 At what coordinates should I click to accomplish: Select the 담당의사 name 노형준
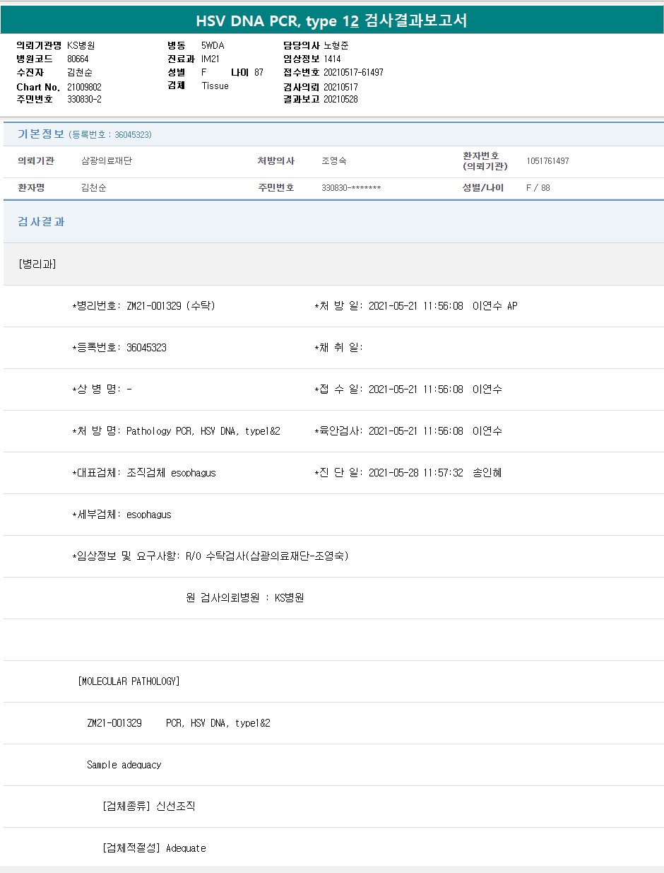coord(336,45)
